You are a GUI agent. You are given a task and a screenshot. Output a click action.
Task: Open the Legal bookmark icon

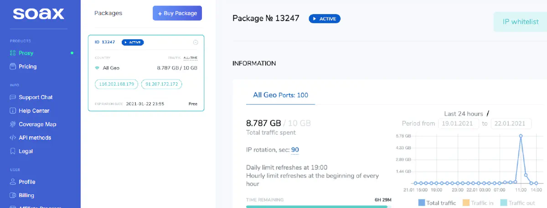coord(13,151)
